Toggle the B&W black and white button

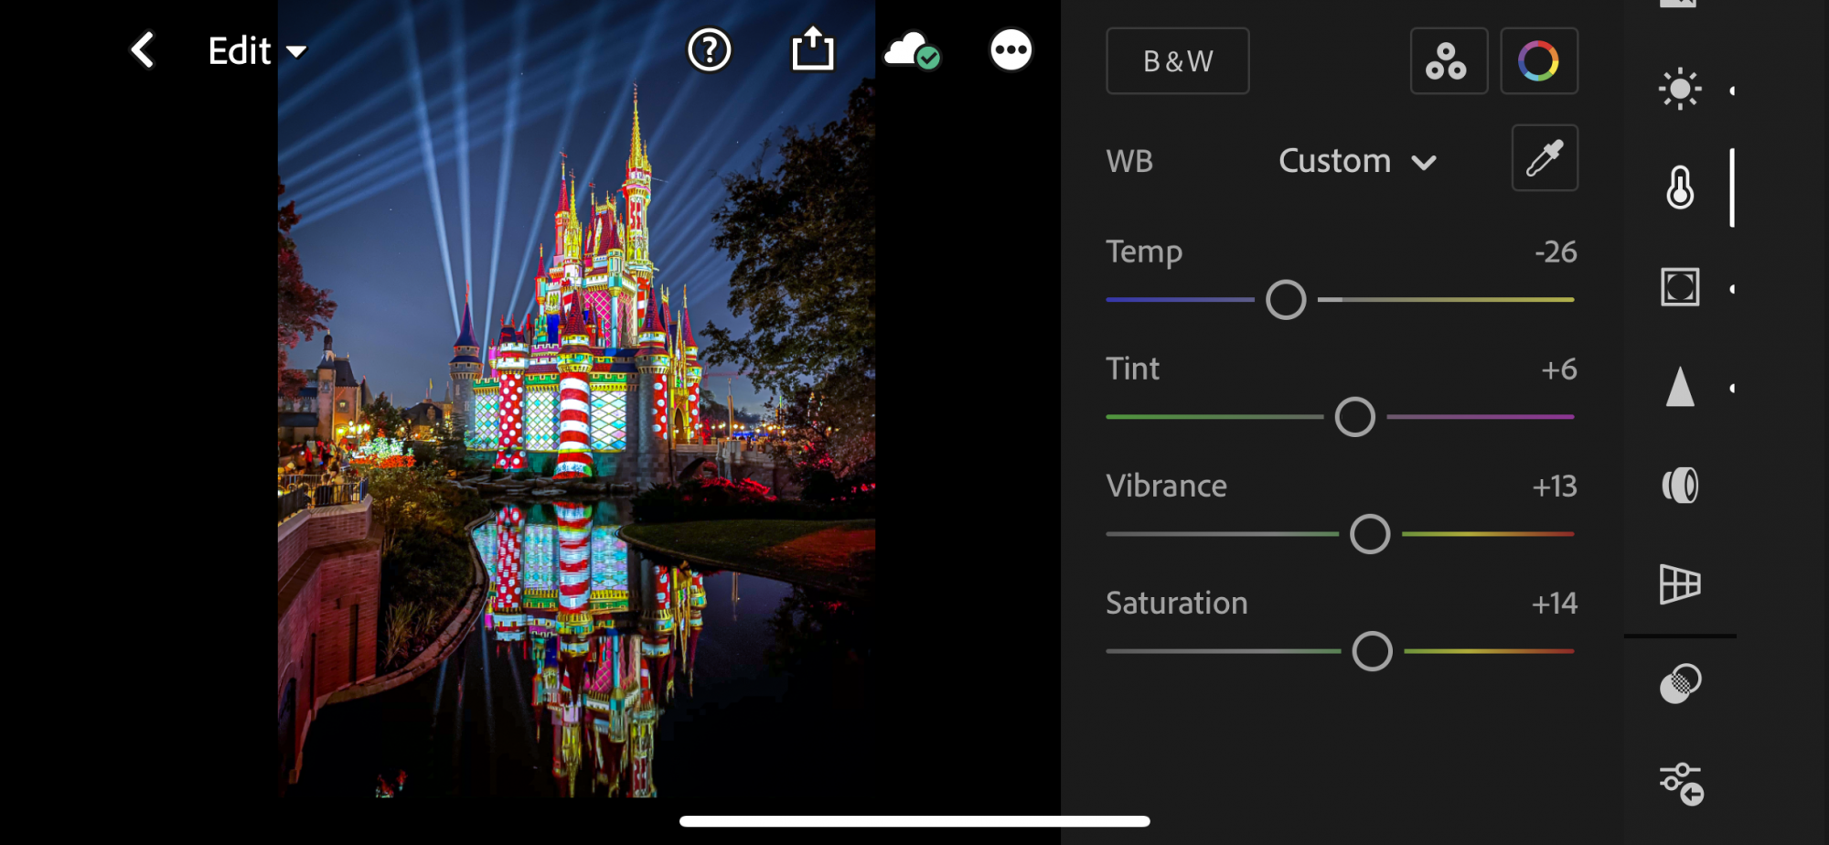coord(1178,61)
